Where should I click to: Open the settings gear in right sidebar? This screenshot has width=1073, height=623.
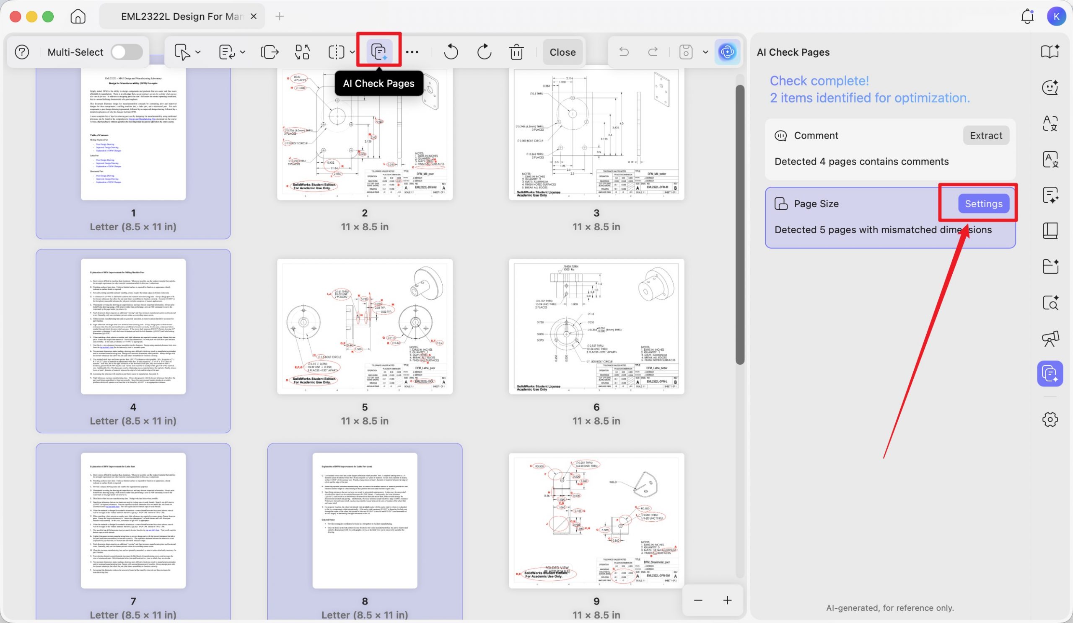click(1050, 419)
